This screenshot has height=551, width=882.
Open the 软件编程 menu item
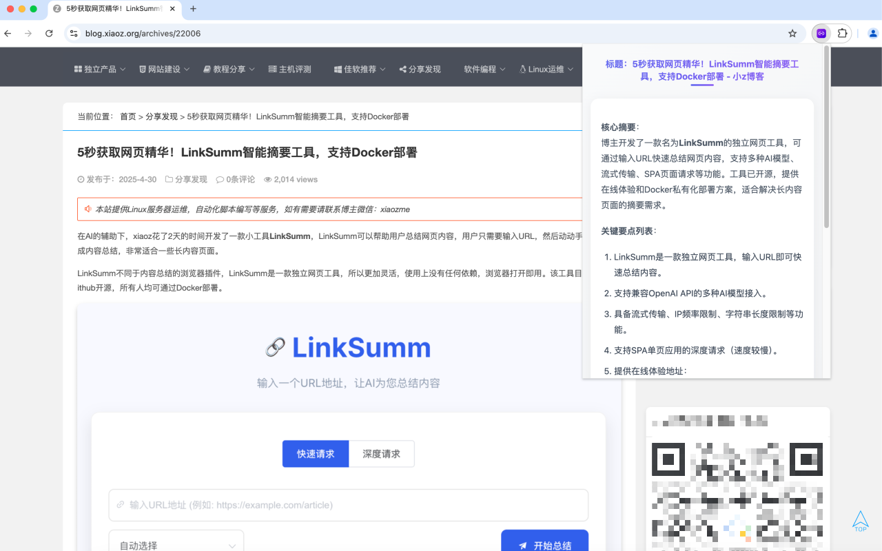click(x=485, y=70)
